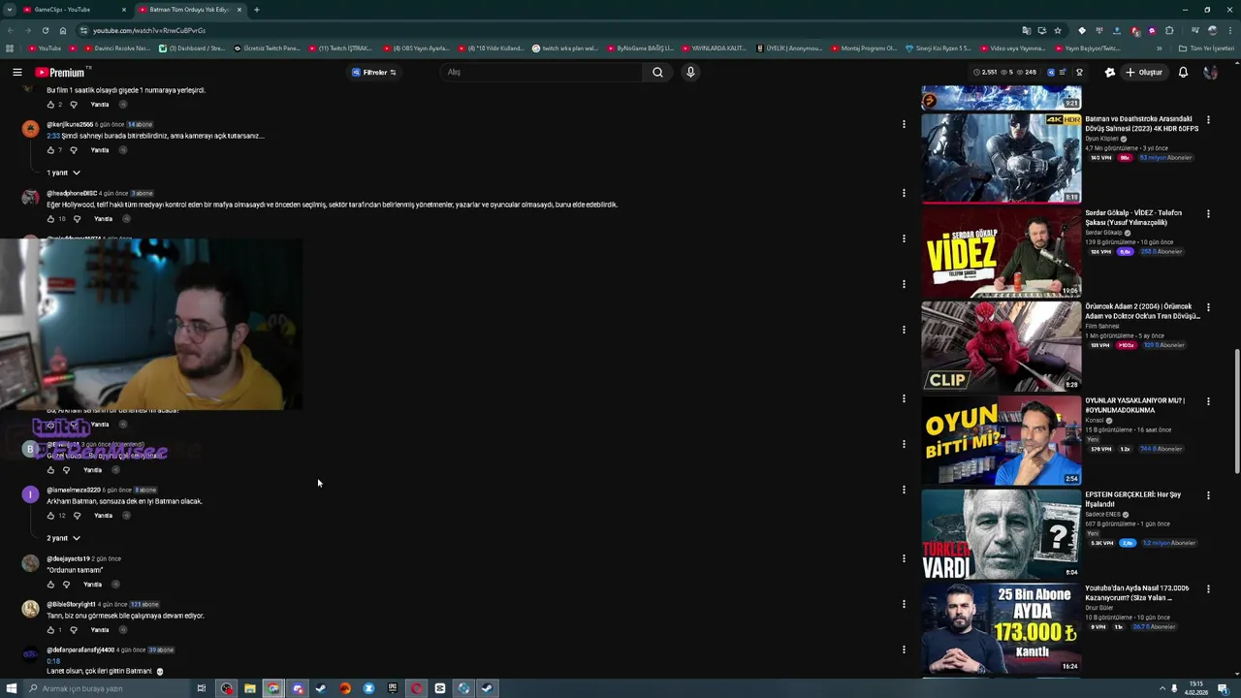Go to browser home page

(x=63, y=30)
